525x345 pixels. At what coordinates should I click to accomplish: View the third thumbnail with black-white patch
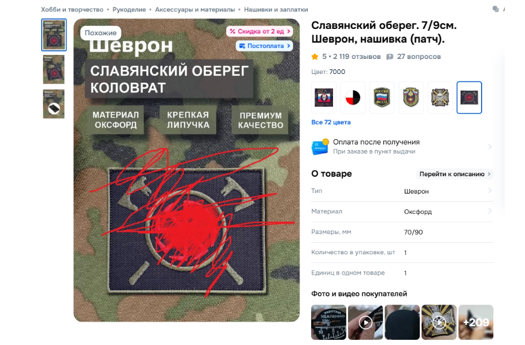(x=54, y=104)
